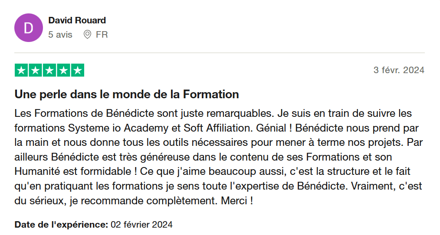Click "Merci !" at the review's end
This screenshot has width=440, height=235.
pyautogui.click(x=240, y=201)
